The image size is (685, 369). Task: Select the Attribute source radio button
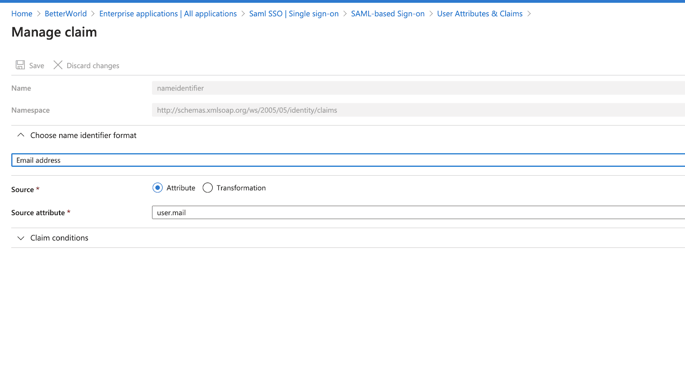coord(158,188)
